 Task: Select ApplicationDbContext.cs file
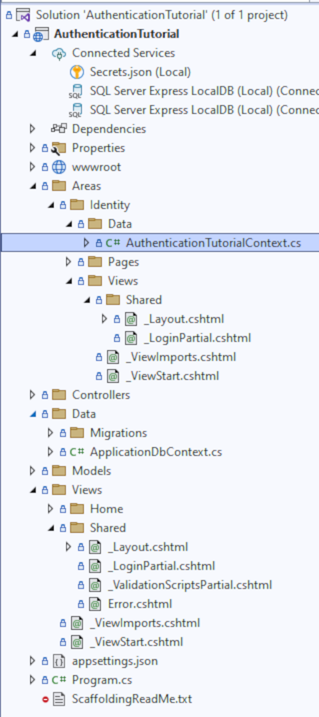tap(156, 452)
